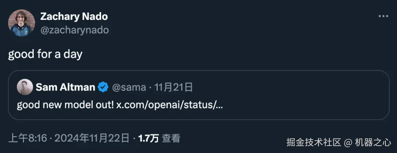Click the 查看 views label
This screenshot has width=397, height=153.
[x=171, y=138]
